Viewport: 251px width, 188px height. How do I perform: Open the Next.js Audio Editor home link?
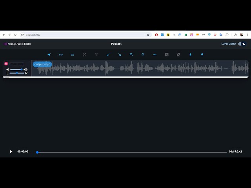point(17,44)
